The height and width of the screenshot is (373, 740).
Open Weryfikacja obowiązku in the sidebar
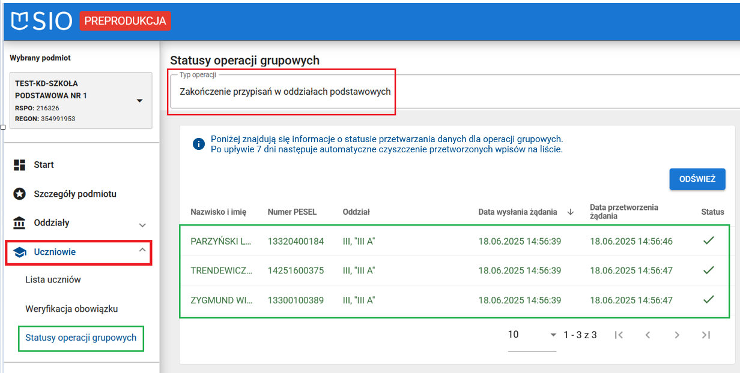[71, 309]
